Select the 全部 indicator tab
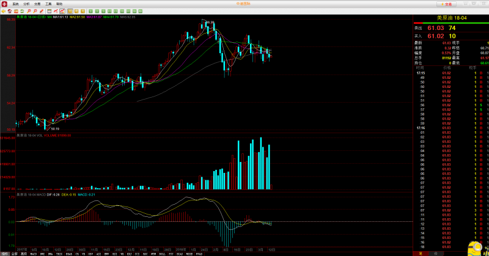This screenshot has width=489, height=256. tap(14, 254)
